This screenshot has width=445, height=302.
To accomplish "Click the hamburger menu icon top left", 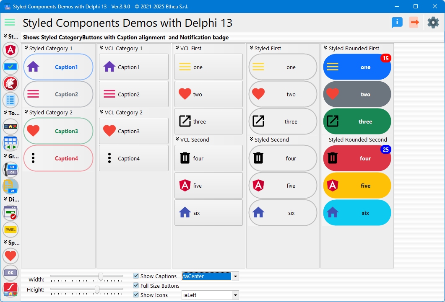I will pyautogui.click(x=9, y=22).
